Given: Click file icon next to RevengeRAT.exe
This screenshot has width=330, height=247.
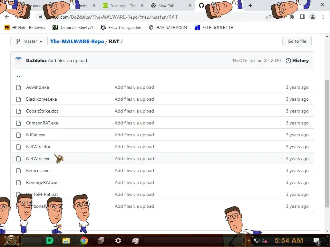Looking at the screenshot, I should click(18, 183).
